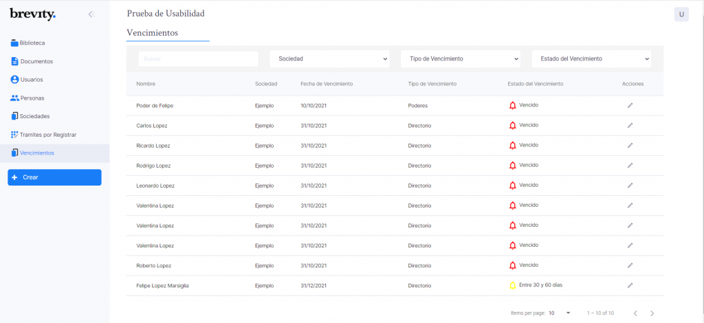Click the Crear button
This screenshot has height=323, width=704.
click(x=54, y=177)
